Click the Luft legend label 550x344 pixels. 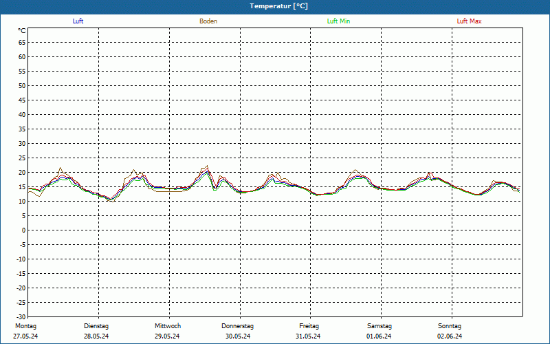78,21
